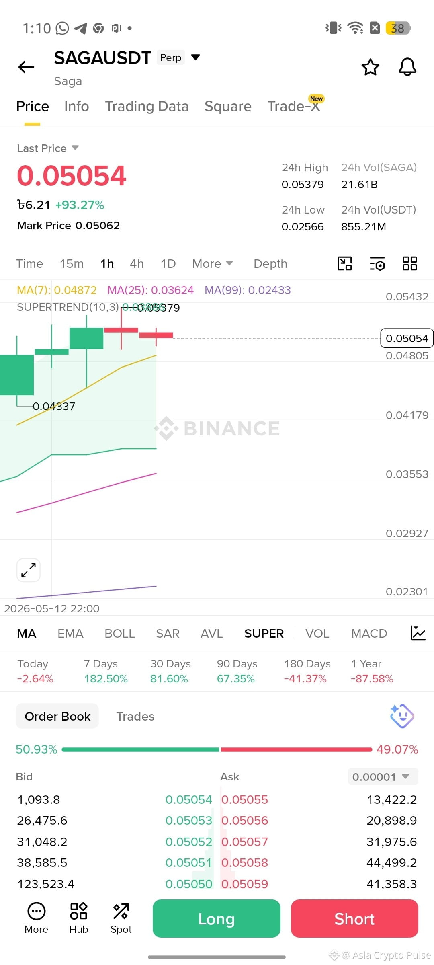Tap the 7 Days 182.50% performance
Screen dimensions: 434x965
(106, 671)
